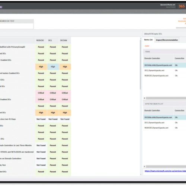Click the blue-highlighted DC1 High cell
The image size is (186, 186).
click(53, 67)
